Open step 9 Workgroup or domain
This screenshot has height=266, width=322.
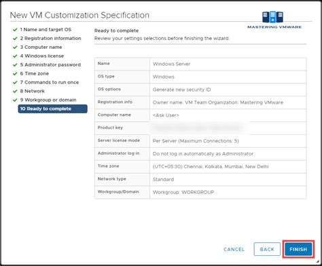point(48,100)
